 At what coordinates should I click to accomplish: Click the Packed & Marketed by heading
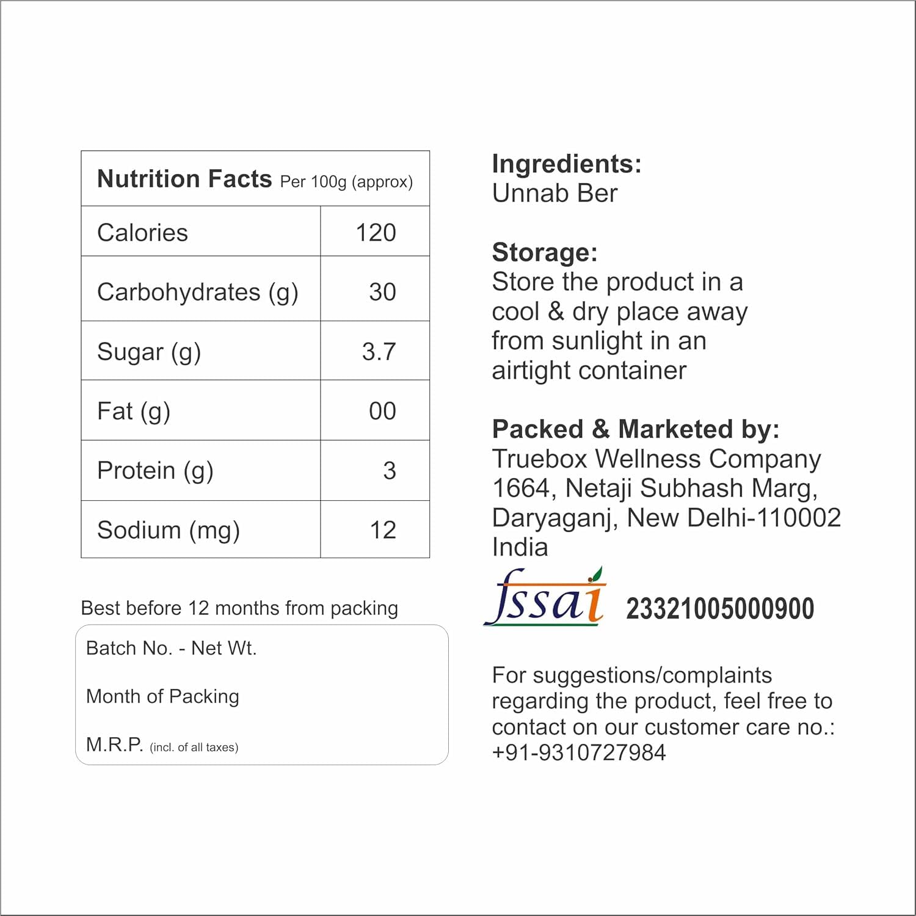pos(636,429)
